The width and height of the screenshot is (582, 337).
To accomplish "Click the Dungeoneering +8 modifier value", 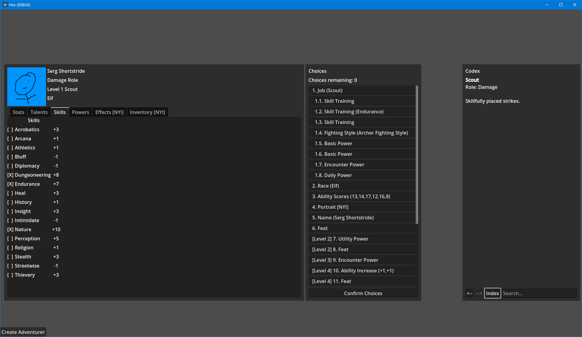I will tap(56, 175).
